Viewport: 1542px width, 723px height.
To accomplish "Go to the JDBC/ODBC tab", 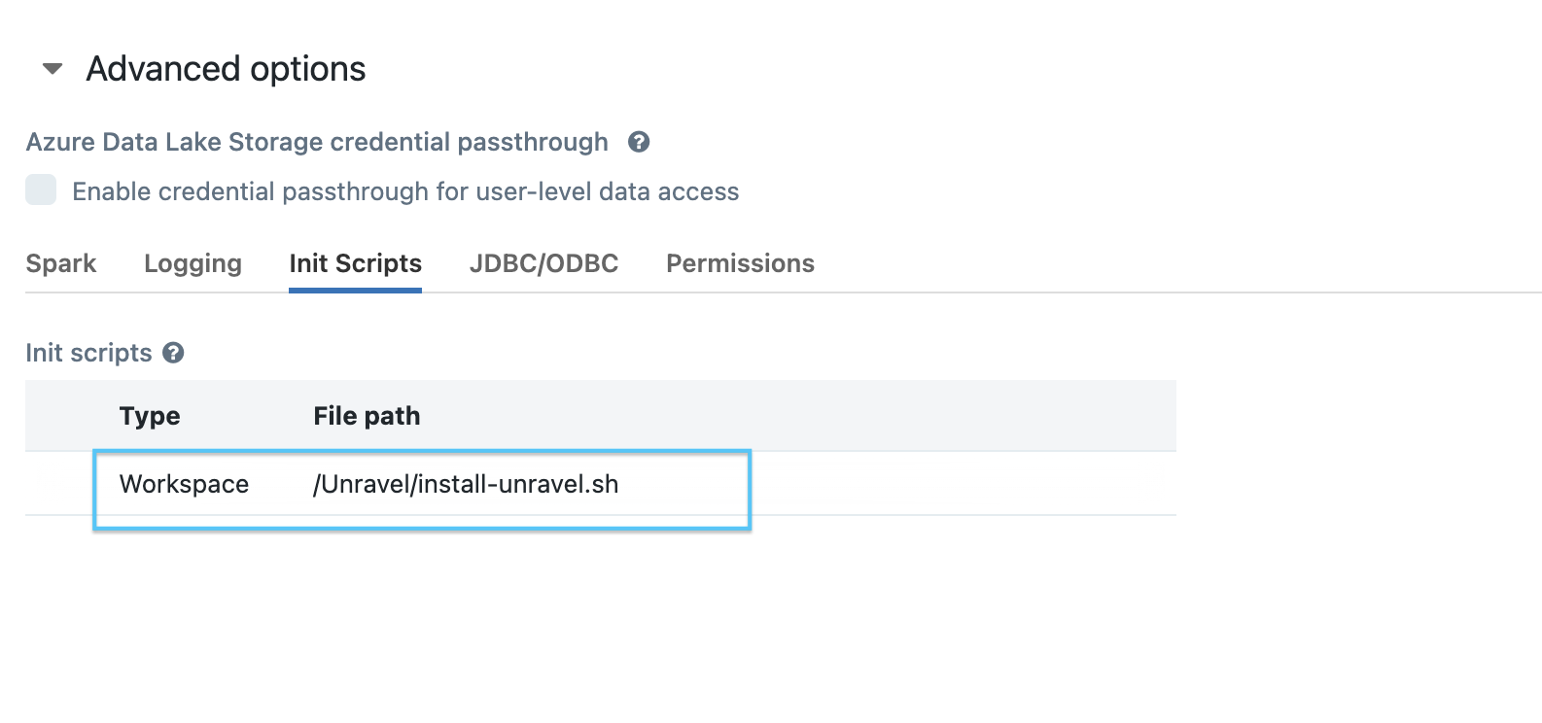I will click(543, 263).
